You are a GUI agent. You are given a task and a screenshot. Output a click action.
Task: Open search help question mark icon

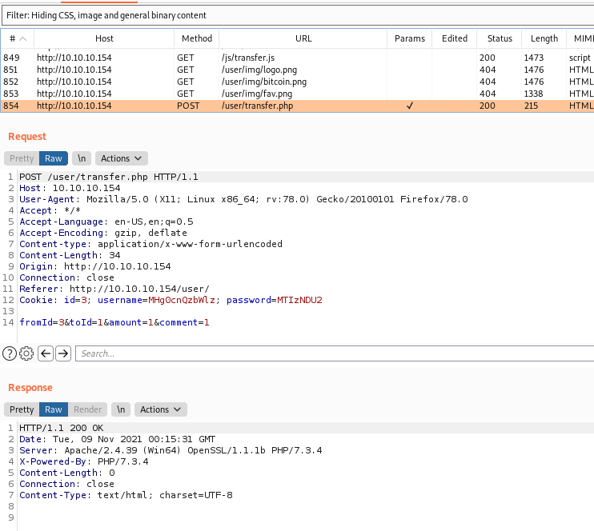point(10,353)
